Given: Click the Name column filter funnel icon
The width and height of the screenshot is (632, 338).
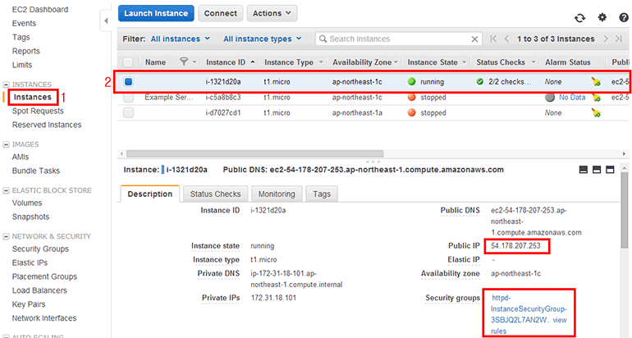Looking at the screenshot, I should tap(184, 62).
